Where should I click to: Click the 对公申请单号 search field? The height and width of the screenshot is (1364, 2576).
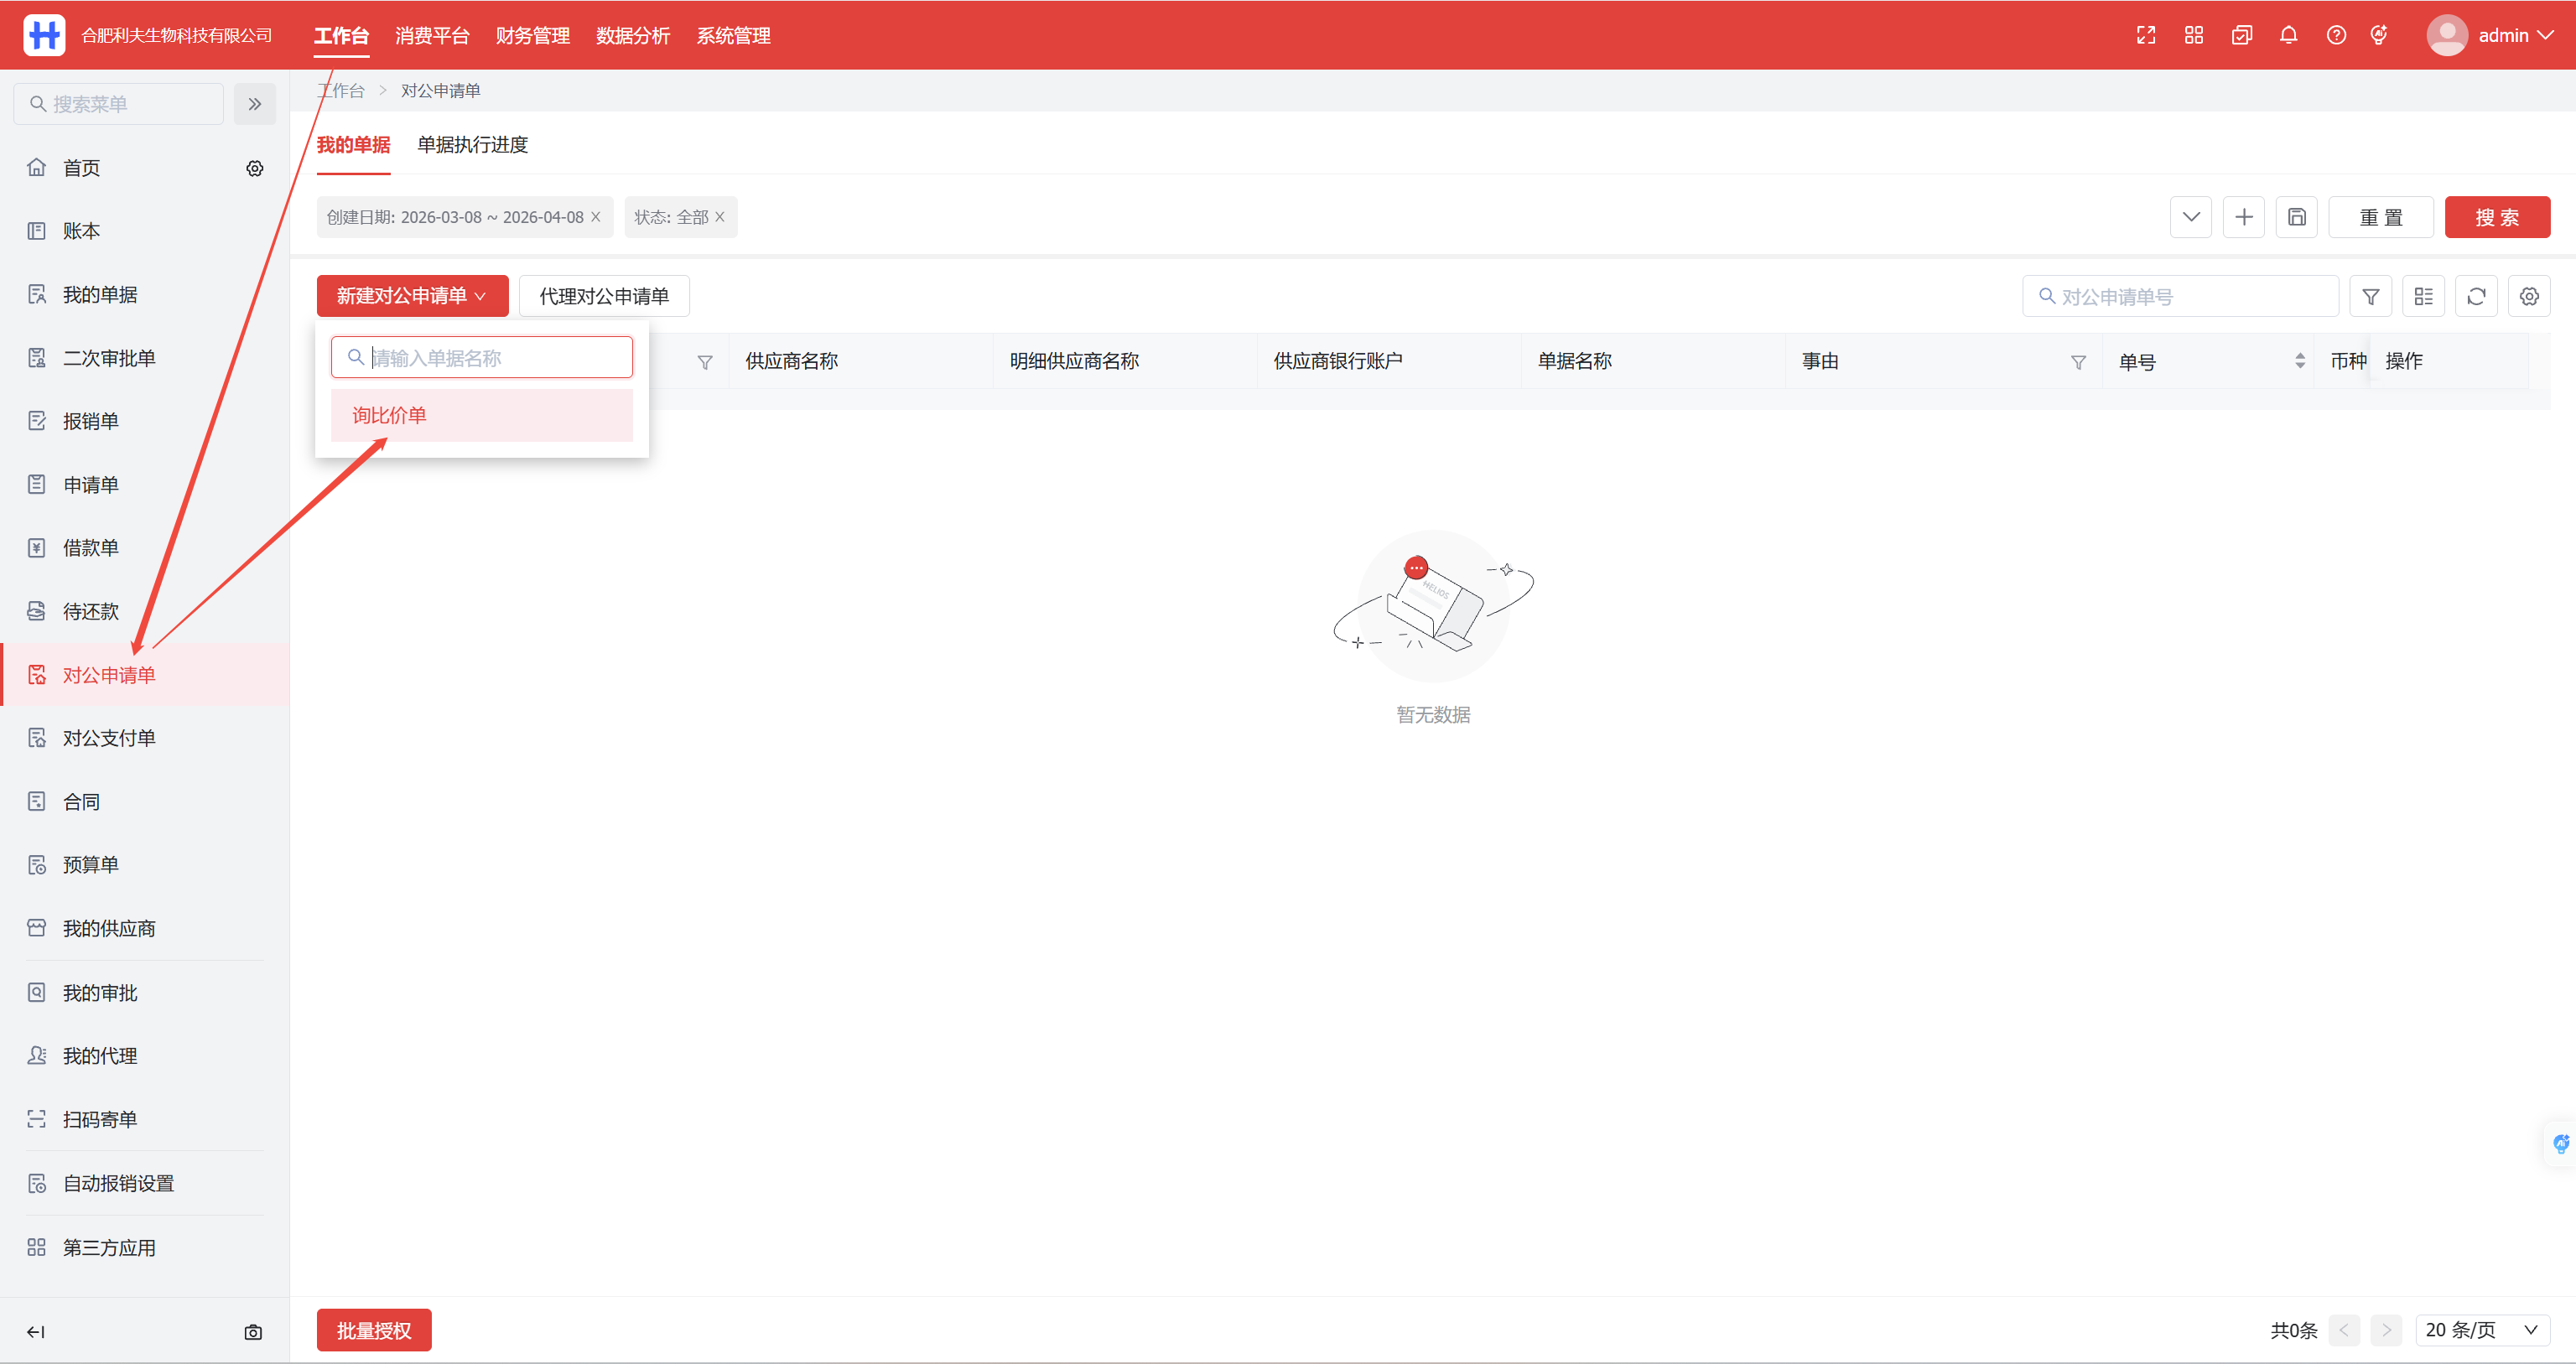click(2190, 297)
